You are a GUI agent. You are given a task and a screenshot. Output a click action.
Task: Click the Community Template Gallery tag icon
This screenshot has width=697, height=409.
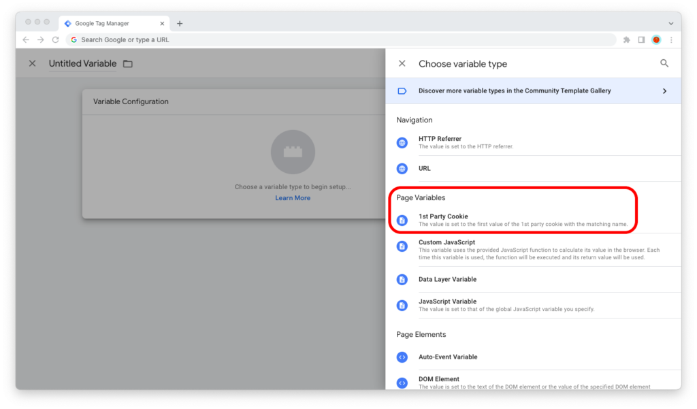(402, 91)
